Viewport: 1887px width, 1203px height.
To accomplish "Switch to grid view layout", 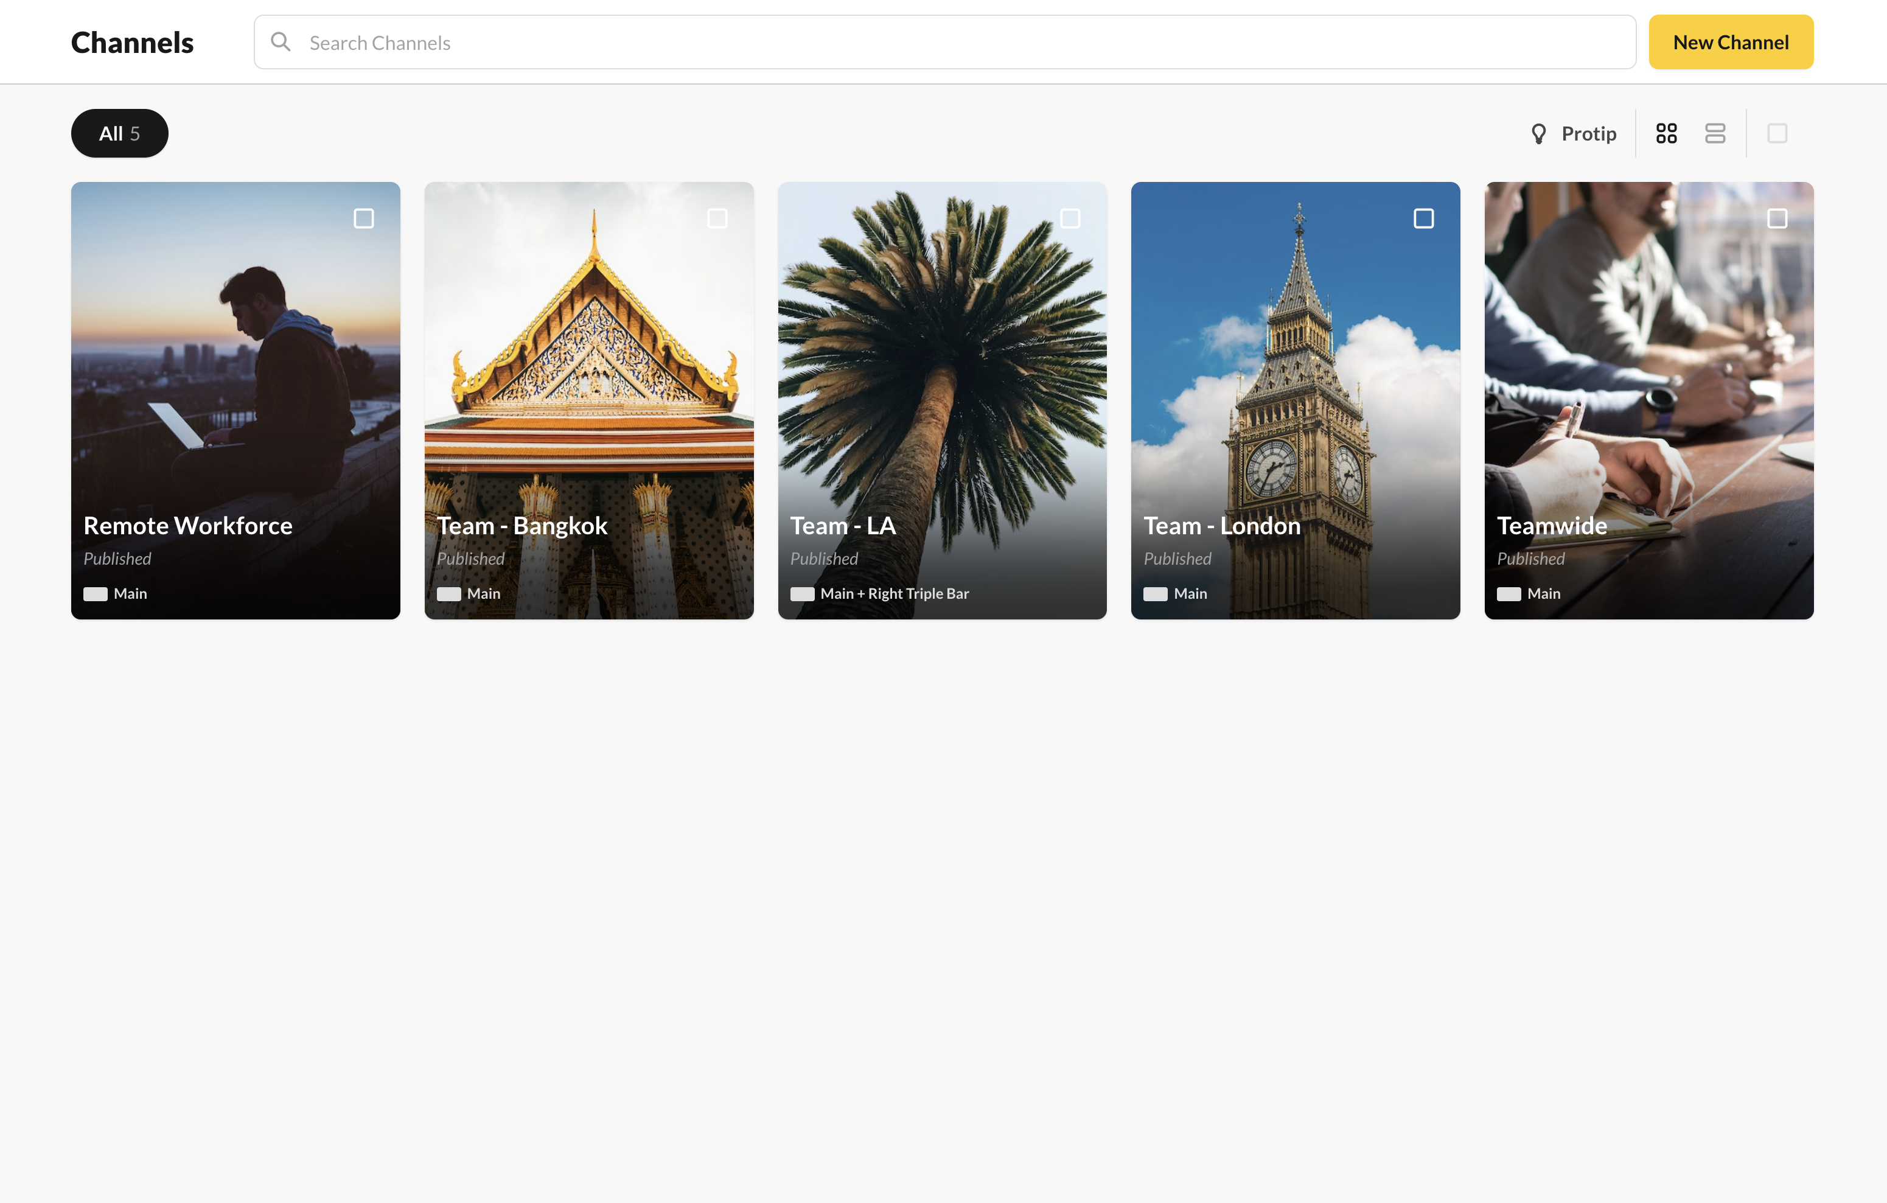I will 1666,133.
